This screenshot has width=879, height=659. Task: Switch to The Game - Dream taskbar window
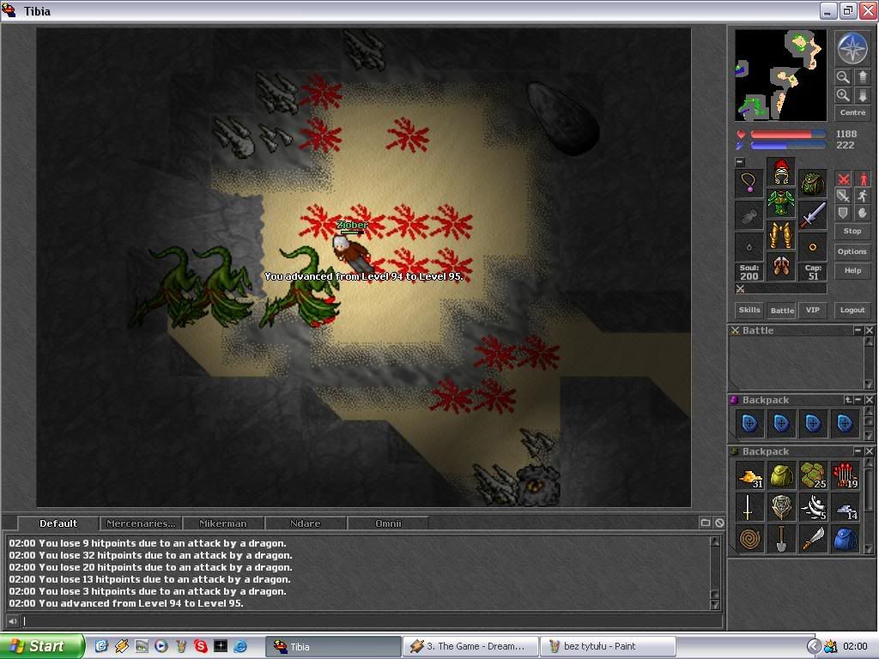click(x=470, y=646)
